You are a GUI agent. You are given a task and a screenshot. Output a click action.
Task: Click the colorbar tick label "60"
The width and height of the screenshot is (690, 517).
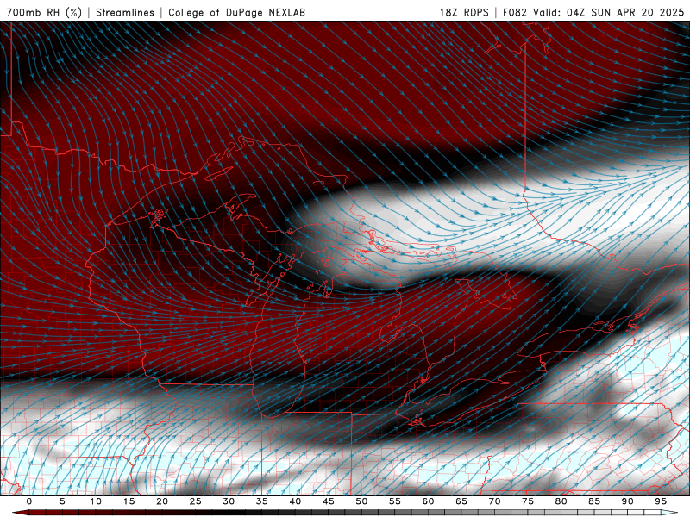[x=428, y=501]
